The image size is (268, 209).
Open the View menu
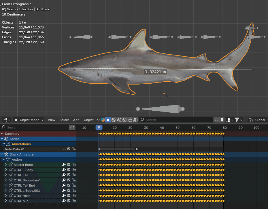(52, 120)
